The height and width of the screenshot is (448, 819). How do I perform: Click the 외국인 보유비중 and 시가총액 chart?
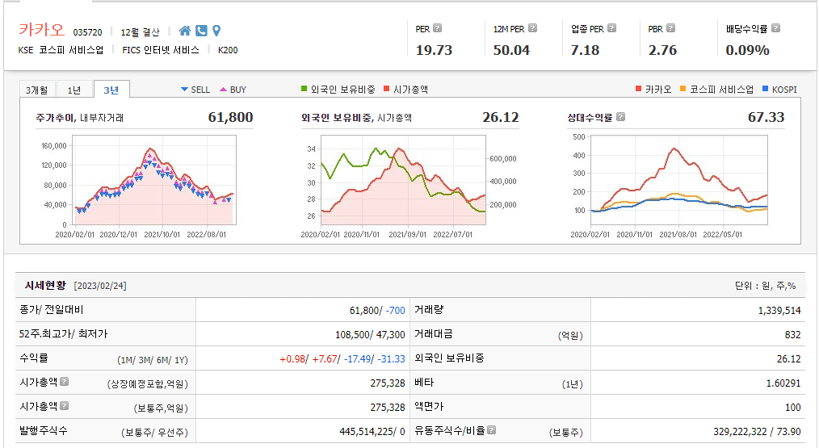403,180
